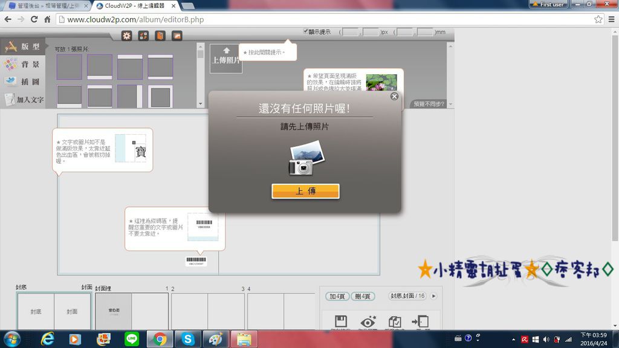
Task: Click the 刪4頁 delete pages button
Action: coord(363,296)
